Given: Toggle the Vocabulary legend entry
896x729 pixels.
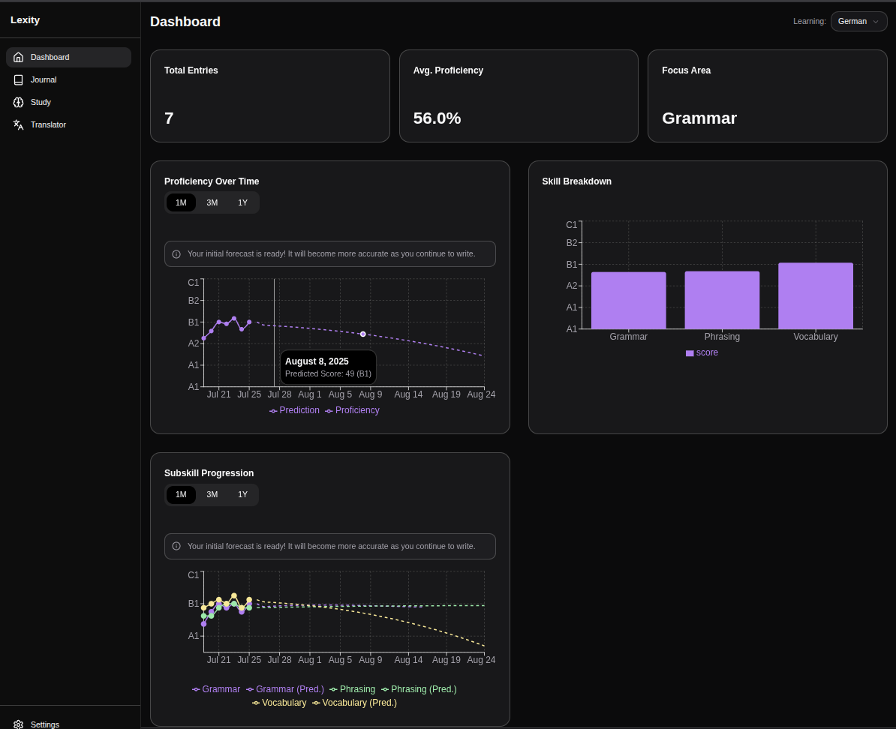Looking at the screenshot, I should tap(279, 703).
